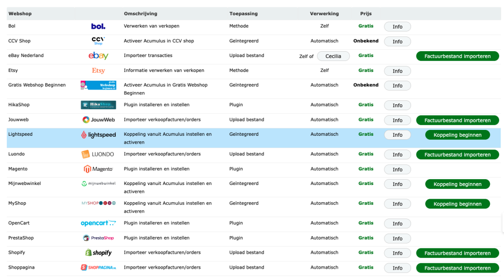Image resolution: width=504 pixels, height=277 pixels.
Task: Open Info for Shoppagina
Action: coord(397,268)
